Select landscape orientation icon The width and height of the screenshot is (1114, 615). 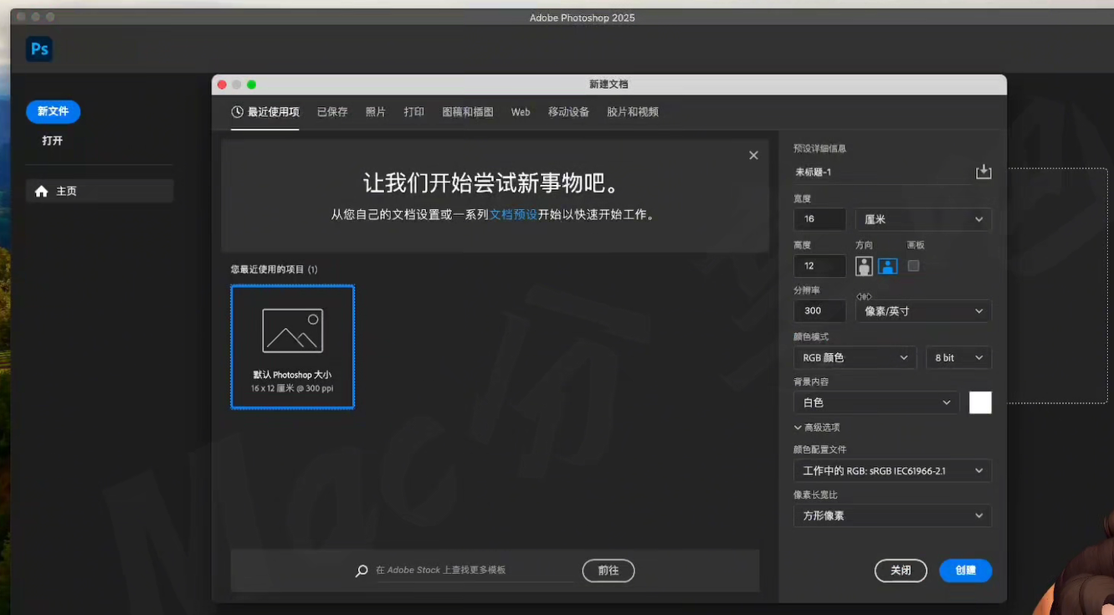pos(888,266)
